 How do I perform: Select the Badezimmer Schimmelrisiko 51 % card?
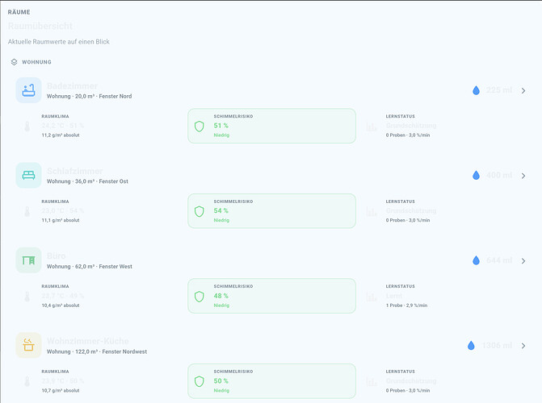(x=271, y=126)
